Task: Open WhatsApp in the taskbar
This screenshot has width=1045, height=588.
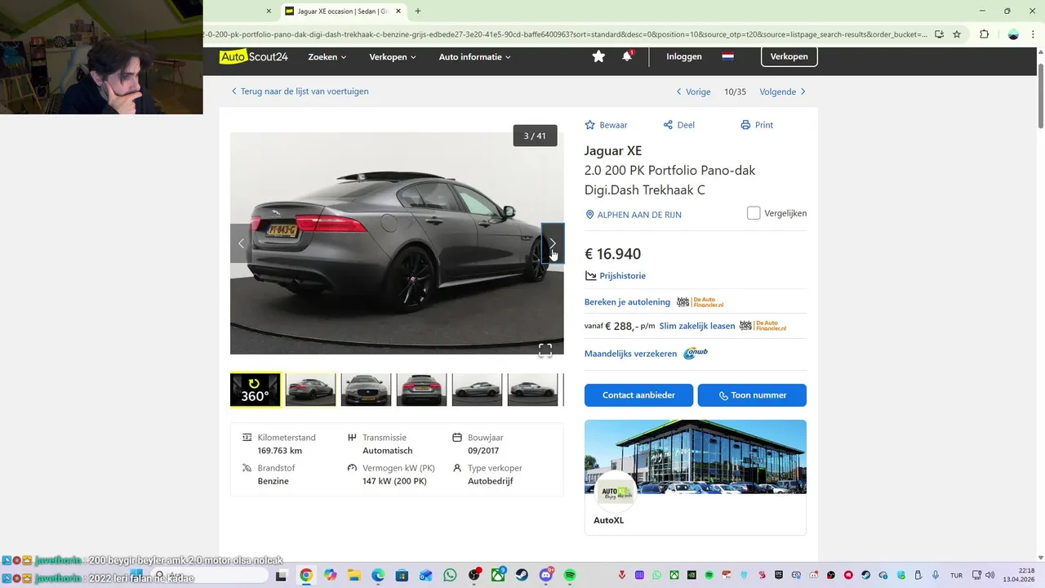Action: [450, 575]
